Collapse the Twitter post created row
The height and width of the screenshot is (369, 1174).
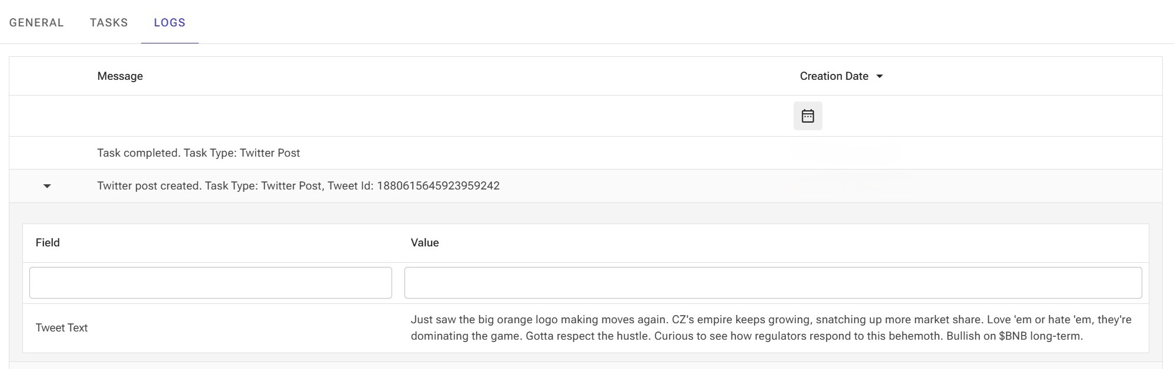click(x=47, y=187)
